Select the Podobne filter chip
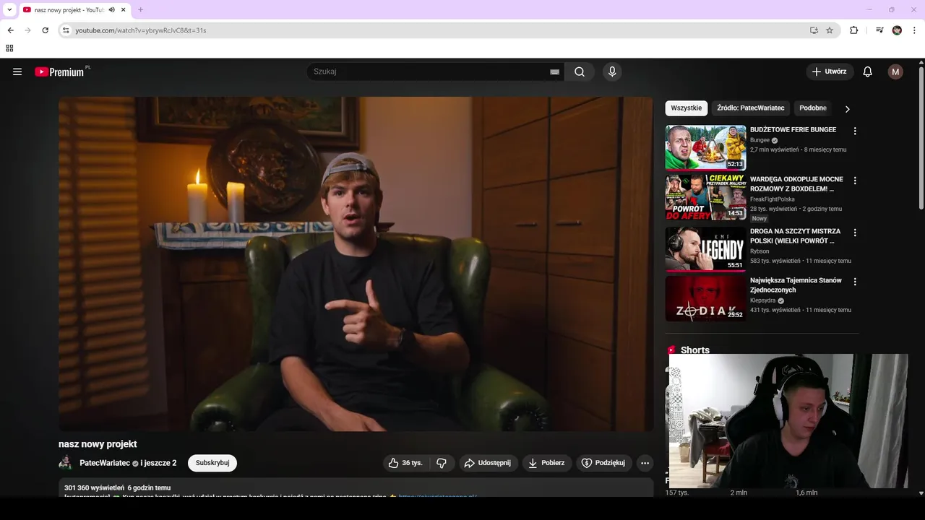Image resolution: width=925 pixels, height=520 pixels. pos(813,108)
